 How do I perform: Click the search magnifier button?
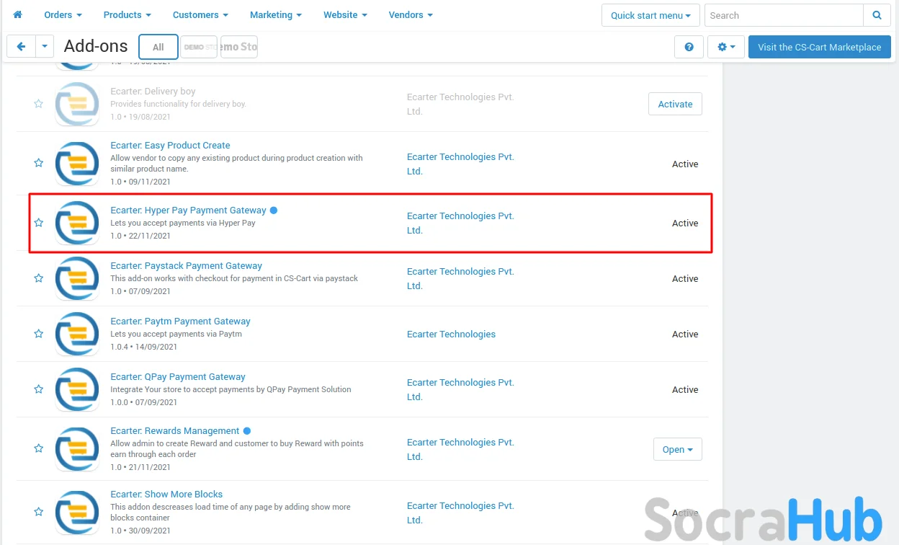click(876, 15)
